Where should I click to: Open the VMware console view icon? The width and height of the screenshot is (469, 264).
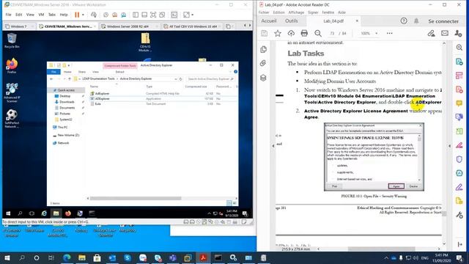pos(174,15)
